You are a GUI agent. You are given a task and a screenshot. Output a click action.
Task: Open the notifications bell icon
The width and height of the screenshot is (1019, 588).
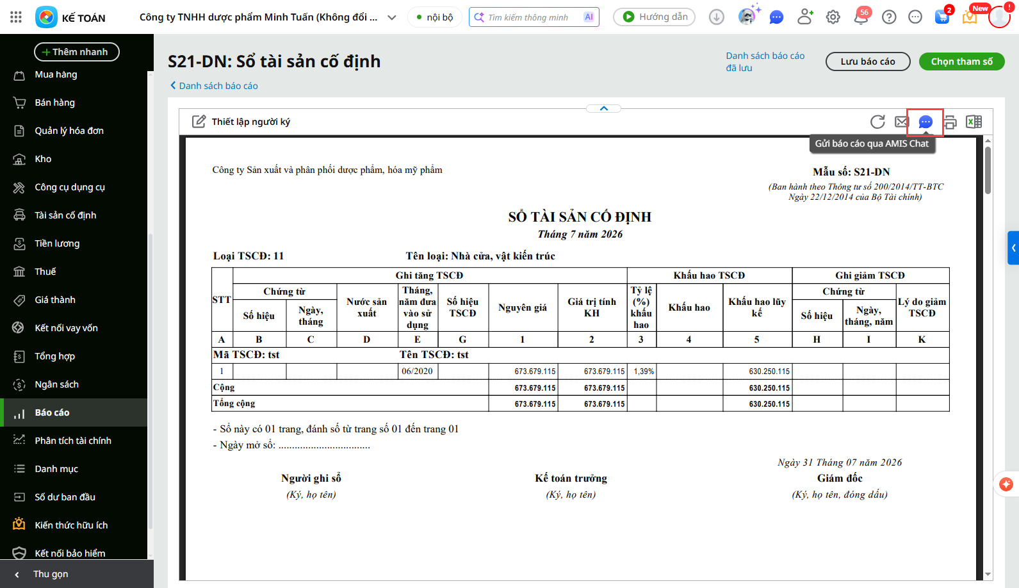(861, 17)
